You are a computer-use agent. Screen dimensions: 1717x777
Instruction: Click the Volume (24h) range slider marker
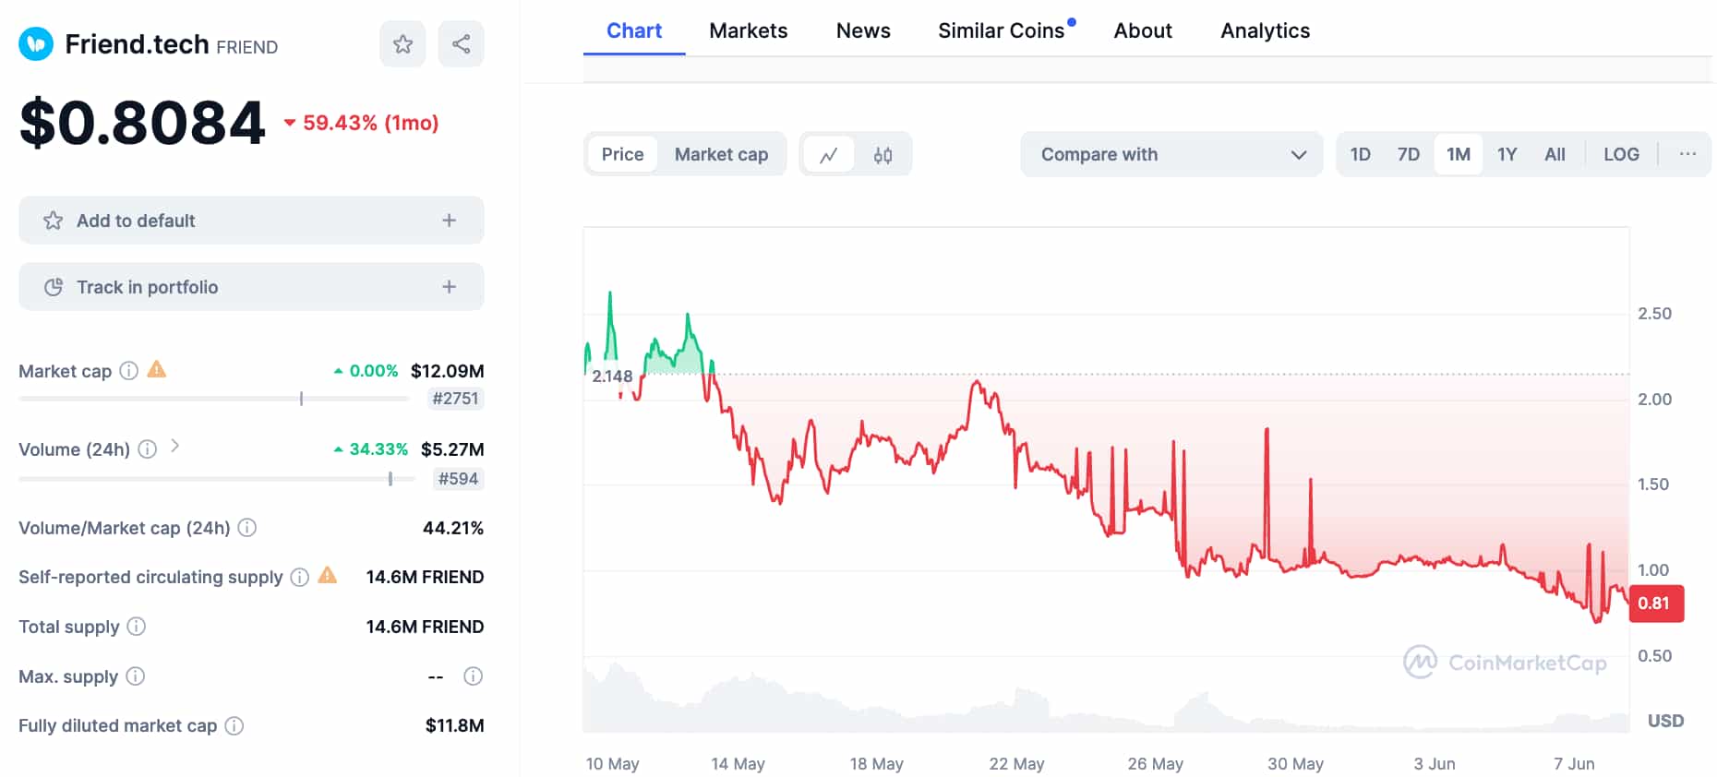[x=390, y=479]
